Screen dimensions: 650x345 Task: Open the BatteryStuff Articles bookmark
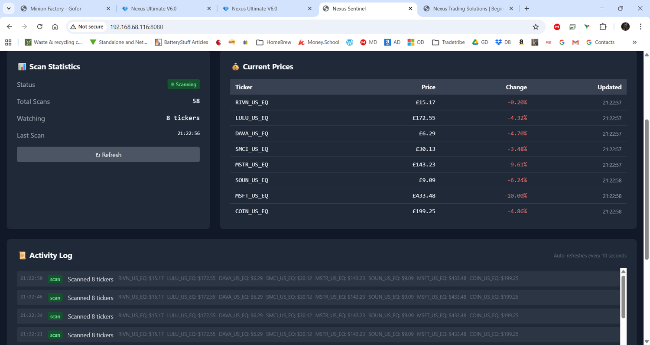(x=182, y=42)
